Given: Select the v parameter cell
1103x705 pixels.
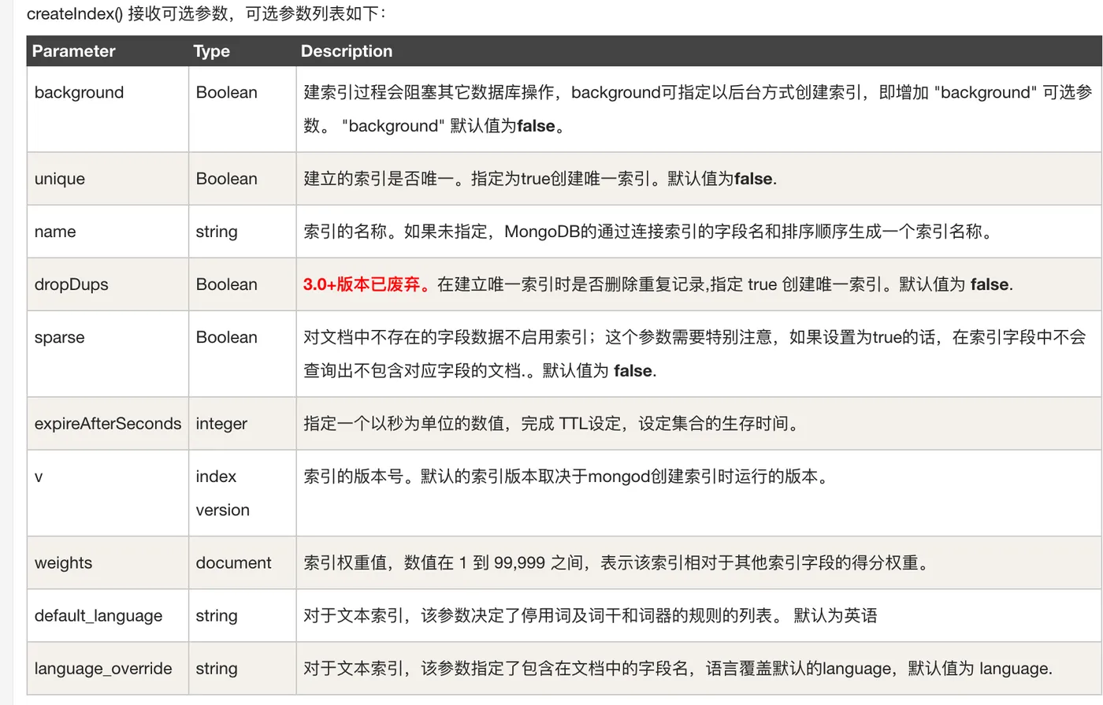Looking at the screenshot, I should pyautogui.click(x=108, y=493).
